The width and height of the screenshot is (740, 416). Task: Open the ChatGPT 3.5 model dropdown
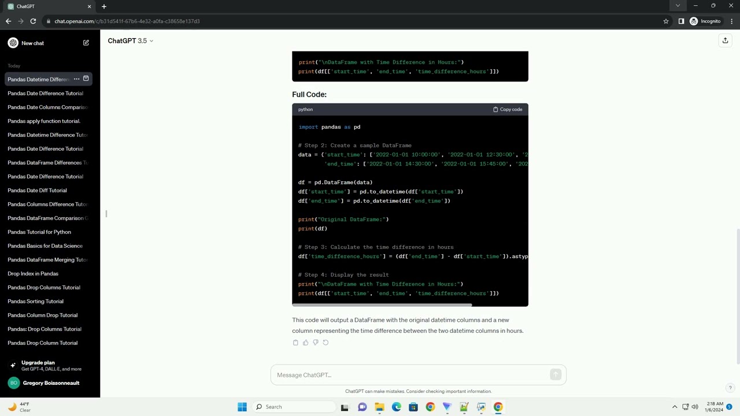point(131,41)
